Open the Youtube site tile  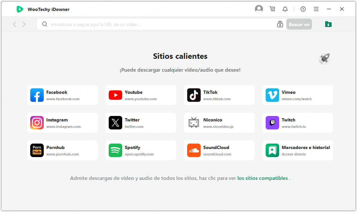coord(141,95)
